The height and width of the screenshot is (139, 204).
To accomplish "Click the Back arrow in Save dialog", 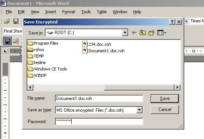I will pos(134,33).
